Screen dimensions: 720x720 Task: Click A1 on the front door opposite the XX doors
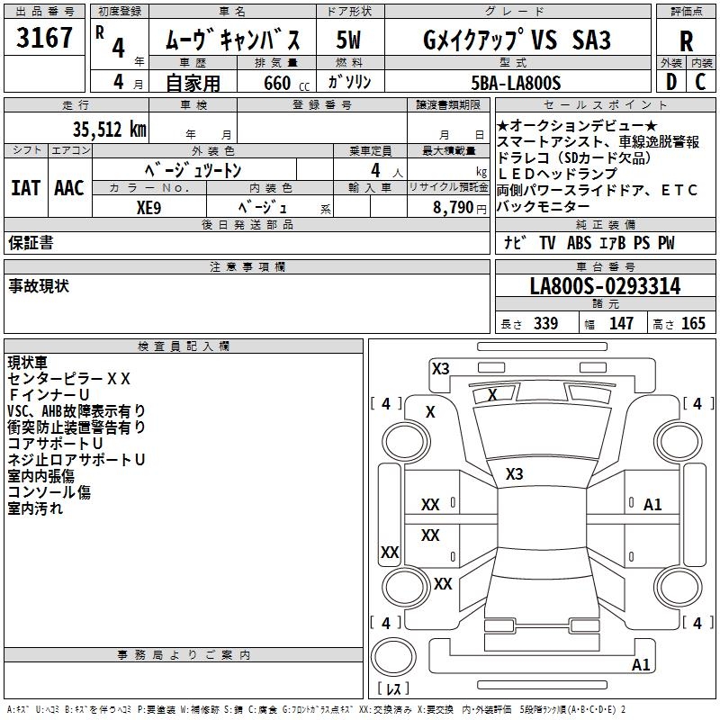652,505
